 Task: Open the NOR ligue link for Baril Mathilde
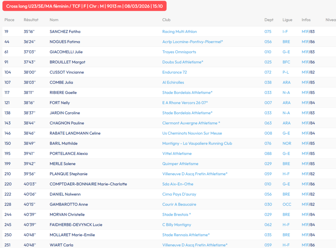287,144
